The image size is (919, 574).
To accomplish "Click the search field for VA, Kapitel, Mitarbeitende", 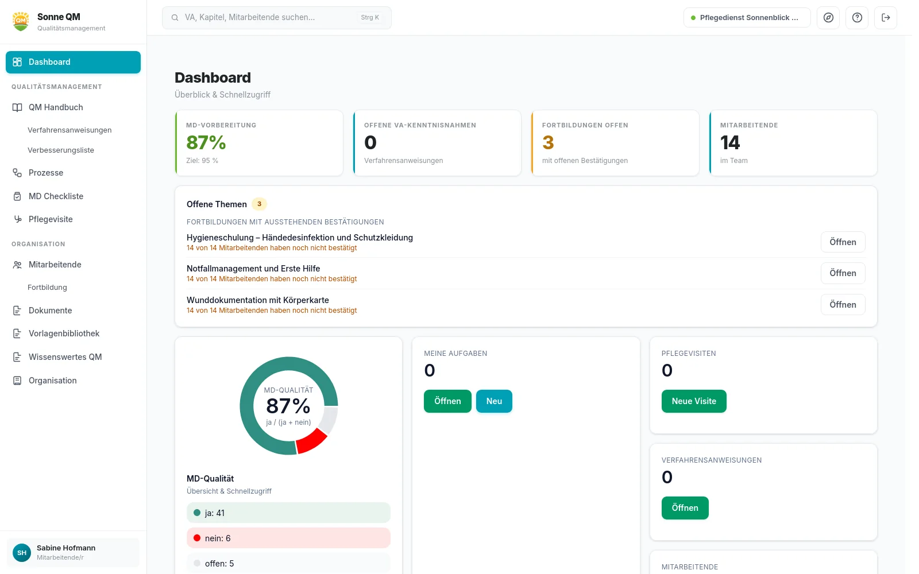I will [x=277, y=18].
